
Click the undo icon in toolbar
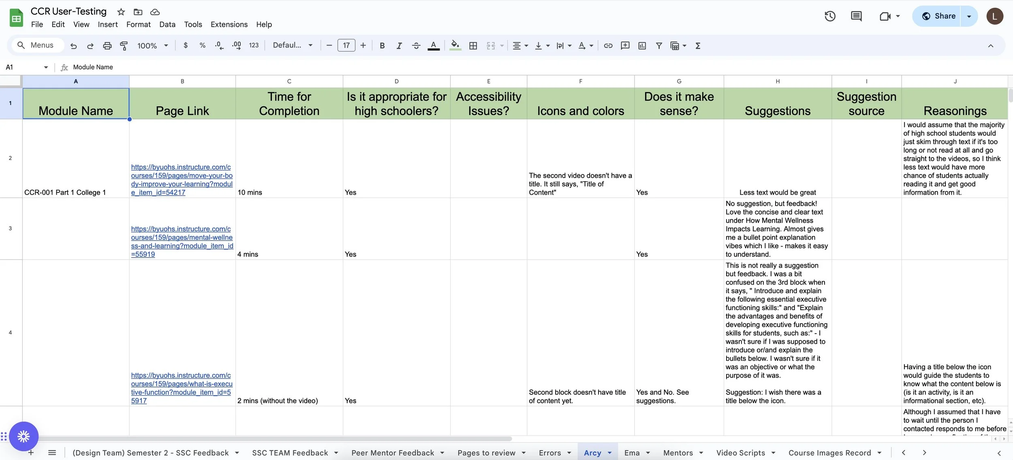click(73, 46)
